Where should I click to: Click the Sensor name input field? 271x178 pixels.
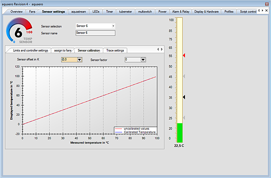[95, 33]
